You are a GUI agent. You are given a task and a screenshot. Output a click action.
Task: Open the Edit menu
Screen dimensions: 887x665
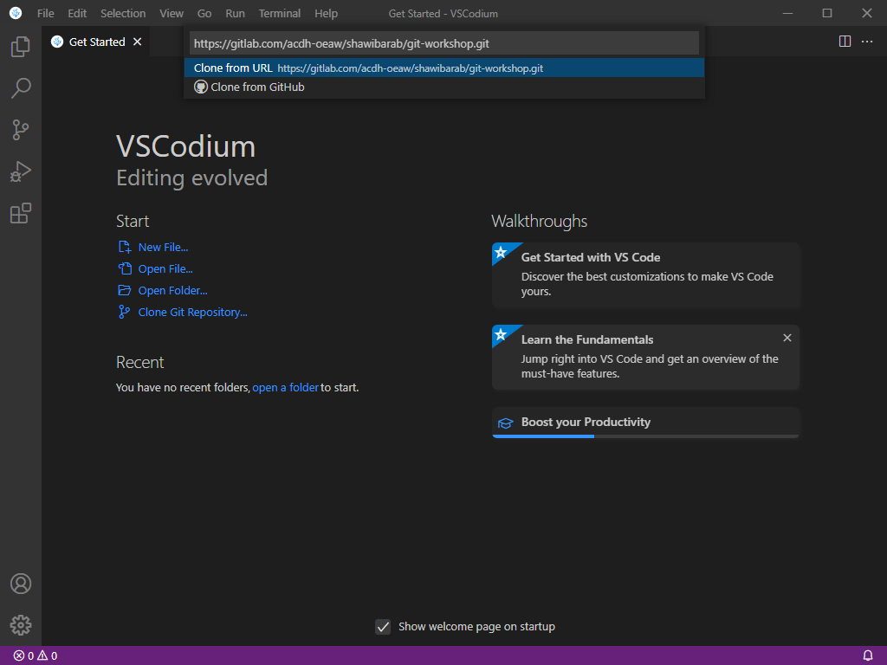click(77, 13)
